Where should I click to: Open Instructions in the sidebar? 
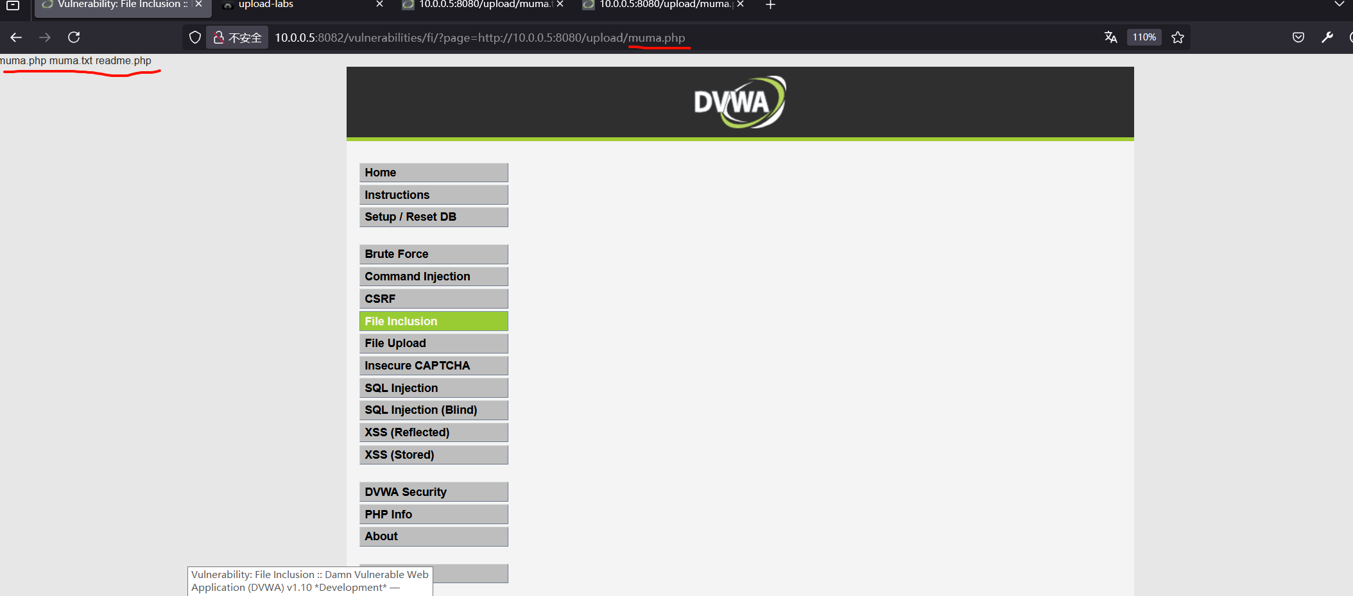434,195
